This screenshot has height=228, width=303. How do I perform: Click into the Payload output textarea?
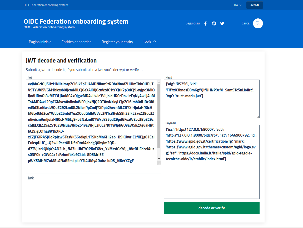tap(212, 162)
